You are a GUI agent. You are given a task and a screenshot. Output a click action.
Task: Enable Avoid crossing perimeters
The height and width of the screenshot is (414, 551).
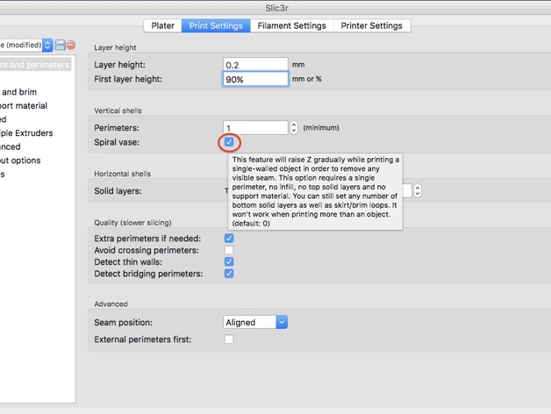point(229,250)
